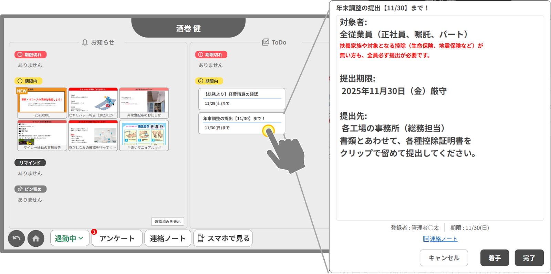Click the bell icon beside お知らせ
Screen dimensions: 551x274
[x=85, y=42]
